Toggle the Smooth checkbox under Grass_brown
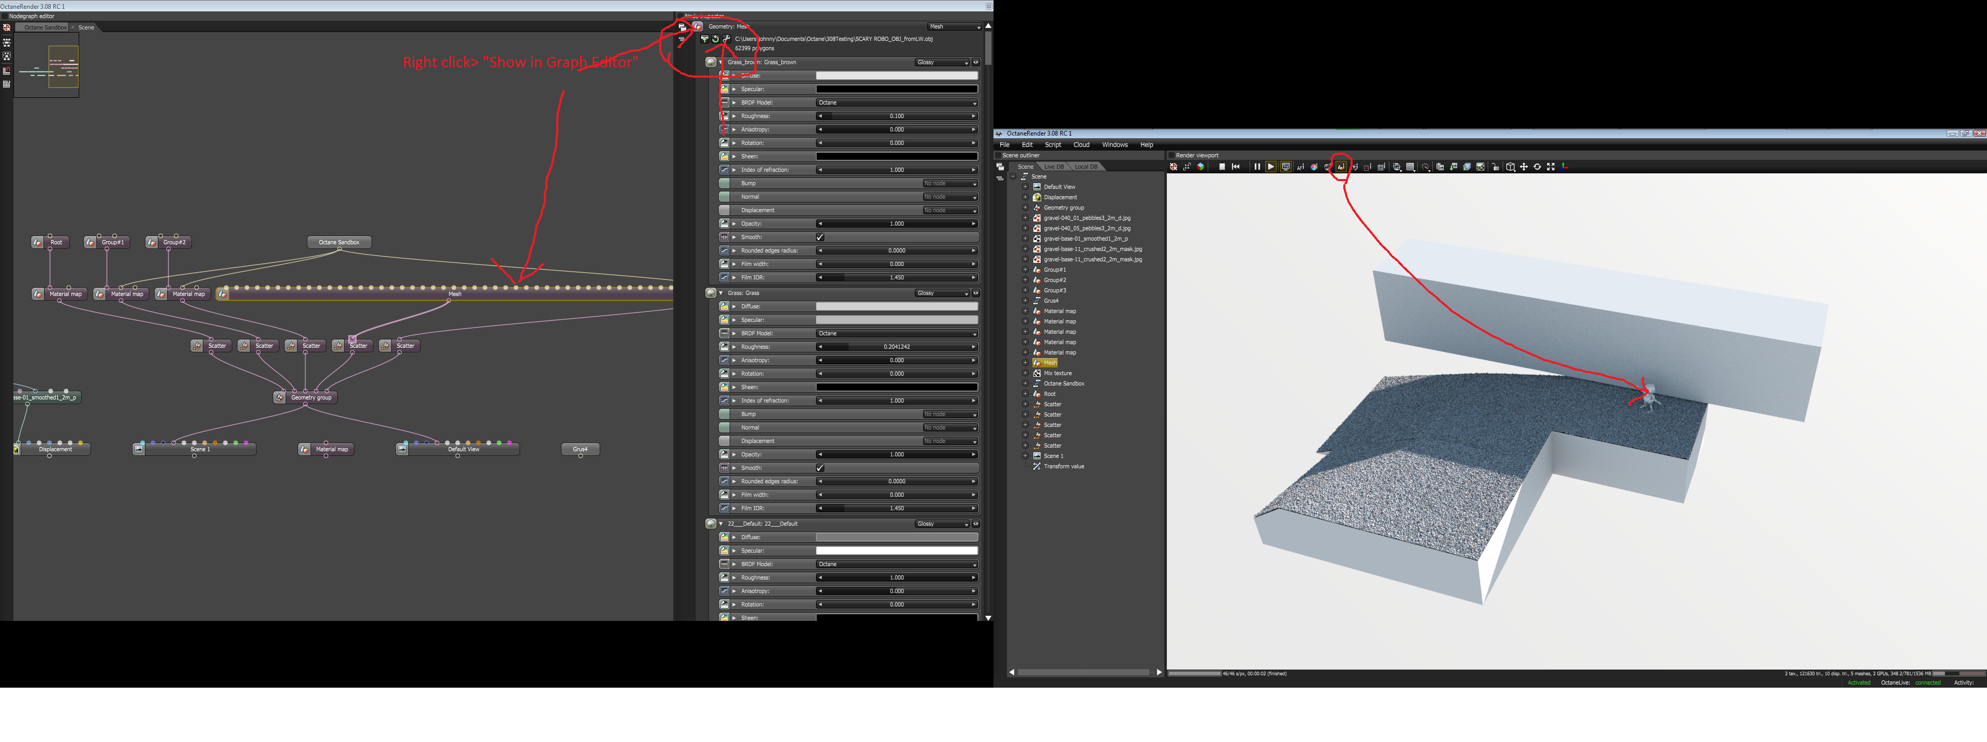 tap(820, 237)
